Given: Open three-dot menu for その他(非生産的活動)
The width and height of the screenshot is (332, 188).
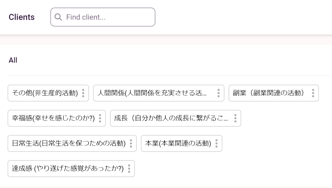Looking at the screenshot, I should (x=83, y=93).
